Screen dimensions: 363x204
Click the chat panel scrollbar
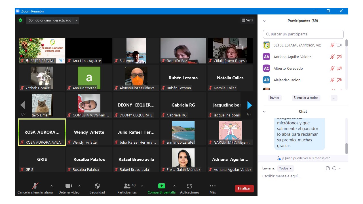click(x=346, y=148)
